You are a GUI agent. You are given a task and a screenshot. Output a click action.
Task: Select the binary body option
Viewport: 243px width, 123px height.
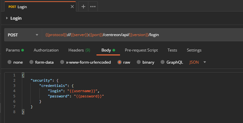click(x=145, y=62)
